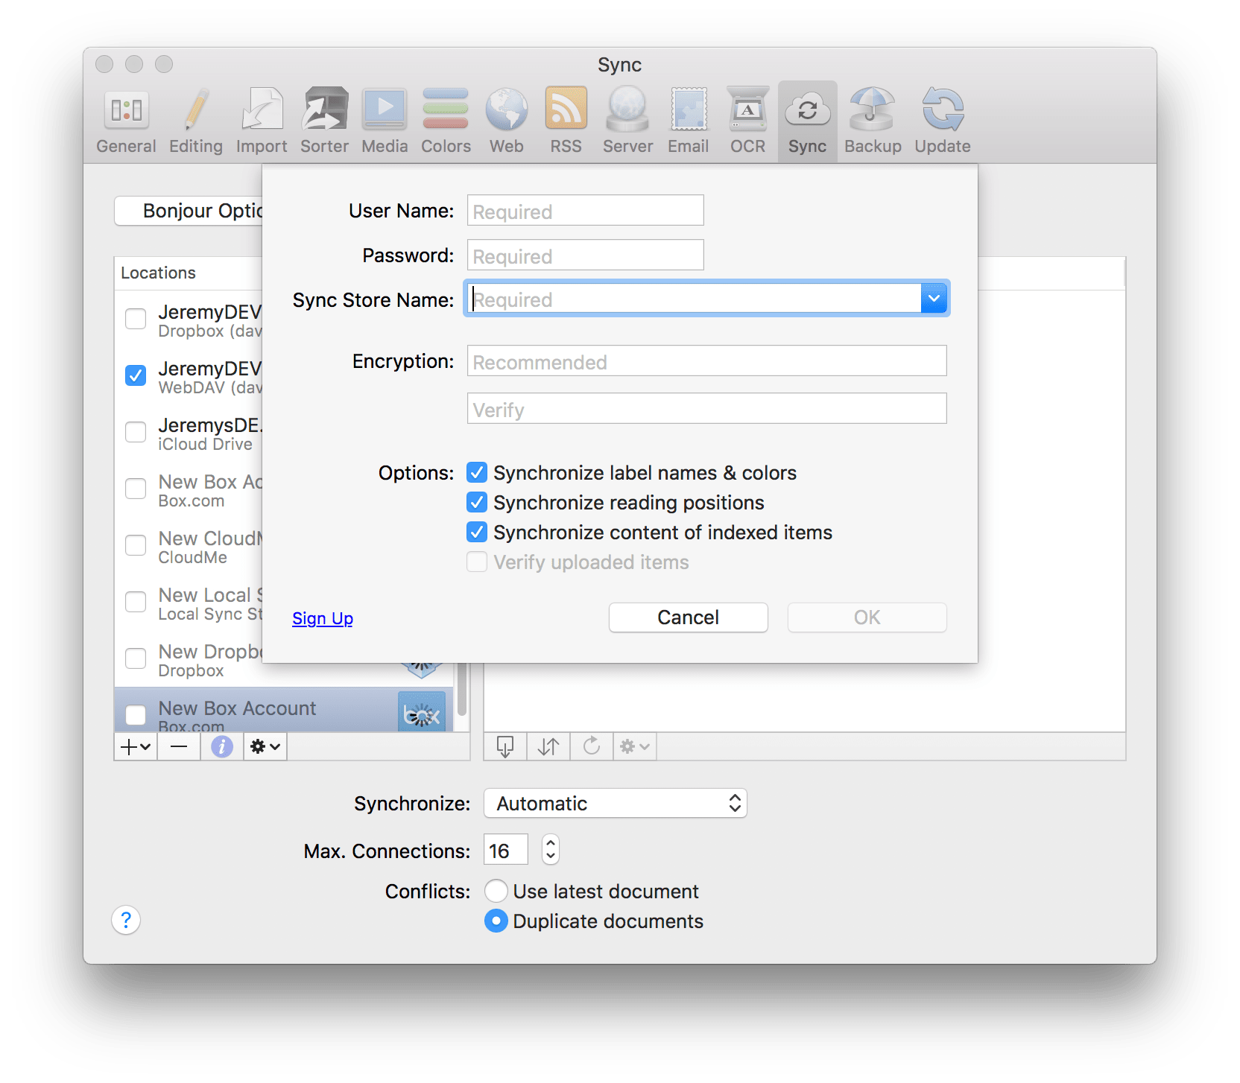
Task: Click the Colors toolbar icon
Action: [x=446, y=121]
